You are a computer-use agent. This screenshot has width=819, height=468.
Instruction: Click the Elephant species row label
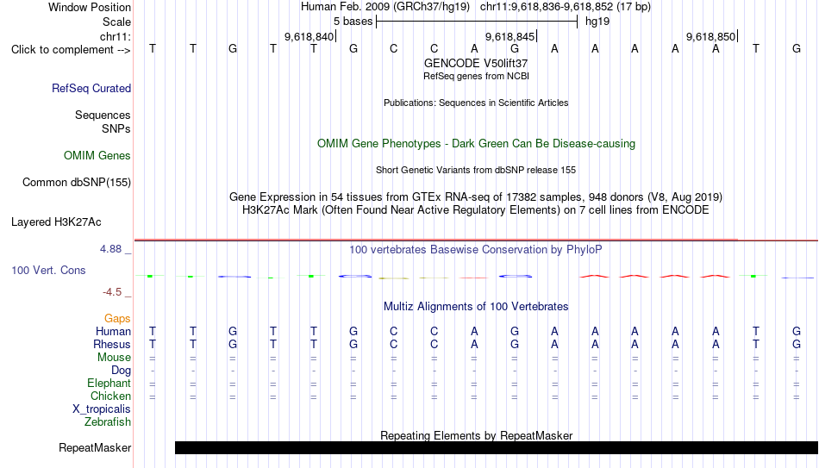click(109, 384)
